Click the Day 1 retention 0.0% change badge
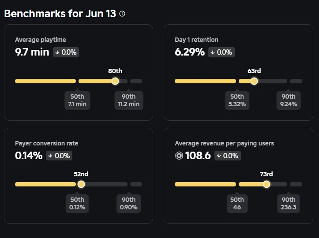Viewport: 319px width, 238px height. pyautogui.click(x=221, y=52)
